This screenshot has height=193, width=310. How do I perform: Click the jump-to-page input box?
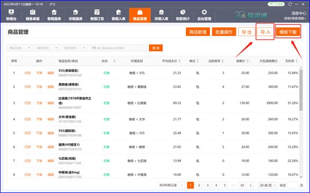click(293, 185)
